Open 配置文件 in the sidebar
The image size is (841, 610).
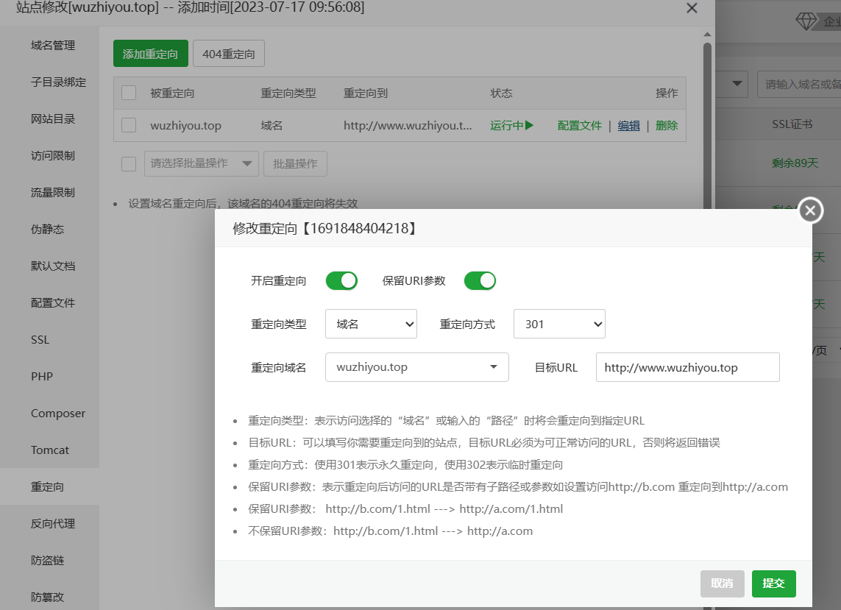[x=52, y=303]
